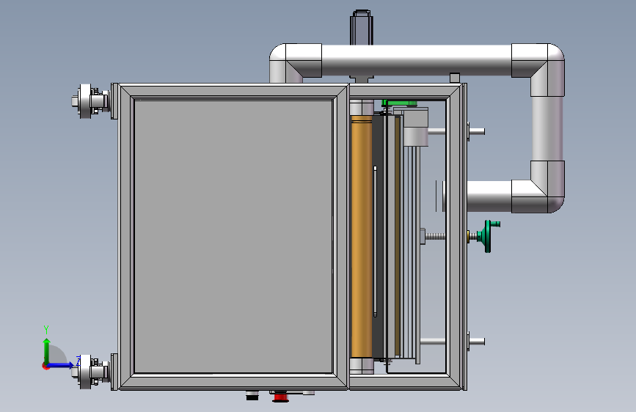Select the green handwheel on the right side
The height and width of the screenshot is (412, 636).
(x=488, y=236)
